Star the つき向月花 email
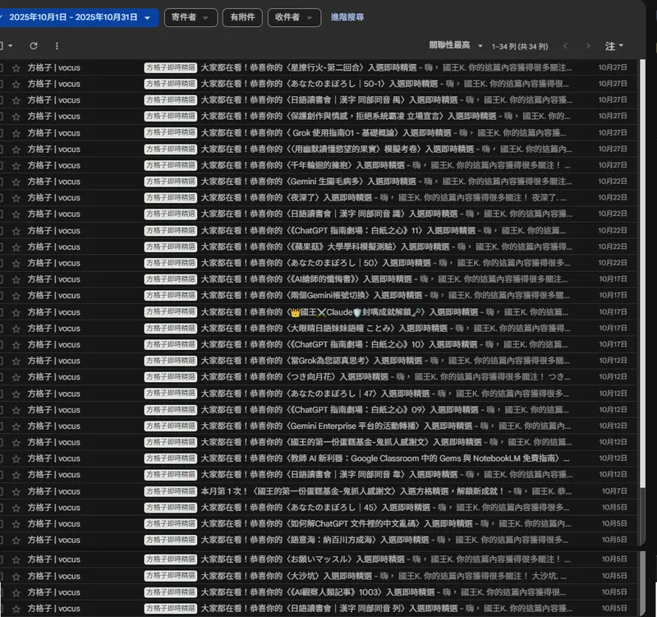The width and height of the screenshot is (657, 617). pos(16,377)
